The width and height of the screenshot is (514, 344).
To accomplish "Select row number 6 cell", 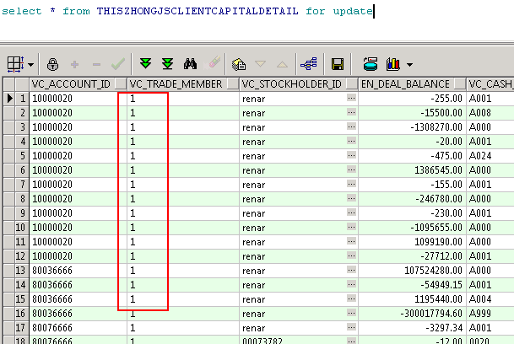I will 22,170.
